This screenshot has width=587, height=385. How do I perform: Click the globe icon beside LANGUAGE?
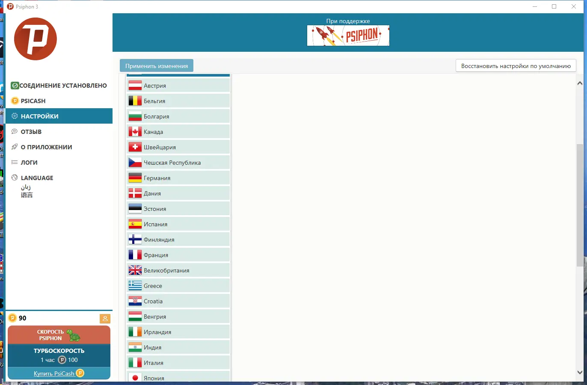click(15, 178)
